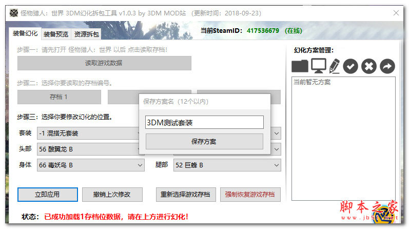
Task: Open the 资源拆包 tab
Action: [x=86, y=34]
